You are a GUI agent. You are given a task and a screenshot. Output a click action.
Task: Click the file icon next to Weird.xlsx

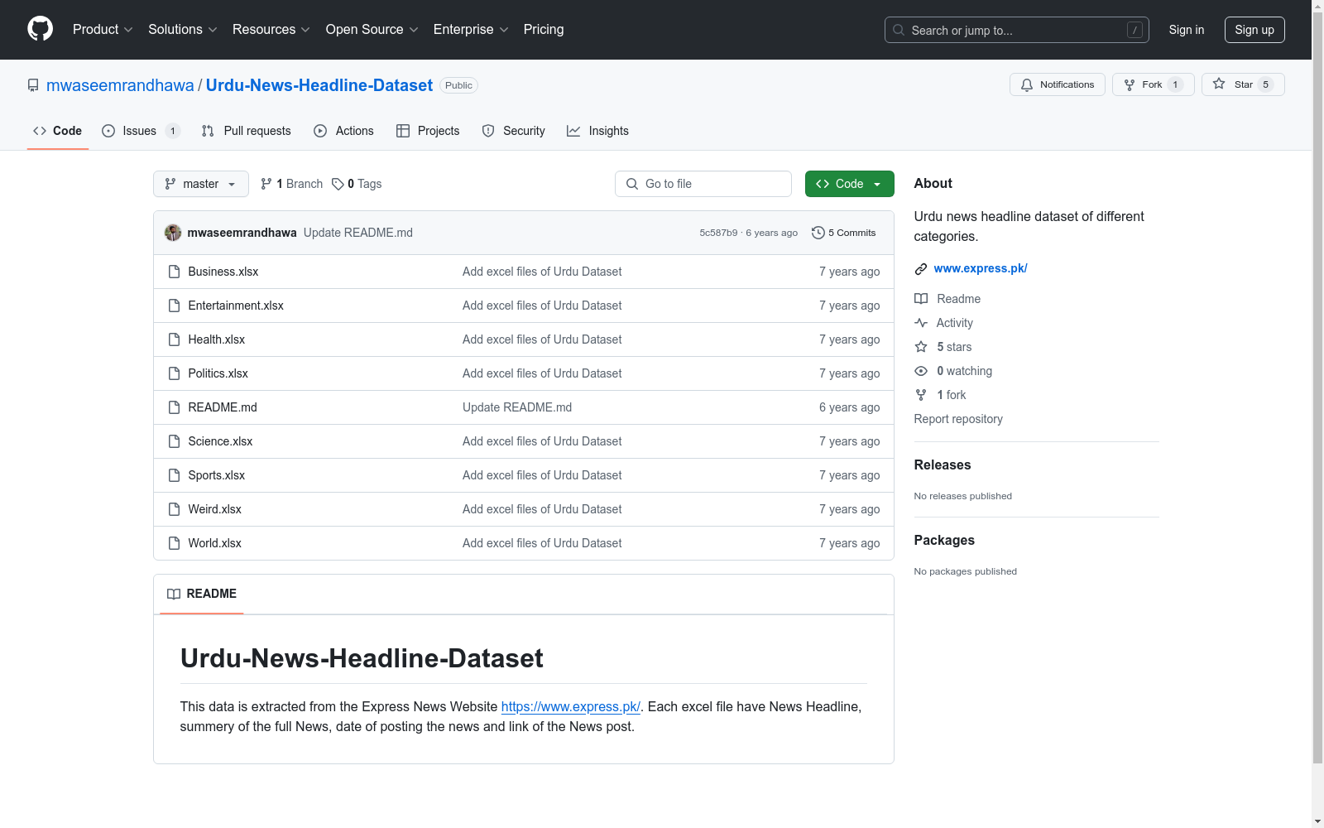tap(174, 509)
